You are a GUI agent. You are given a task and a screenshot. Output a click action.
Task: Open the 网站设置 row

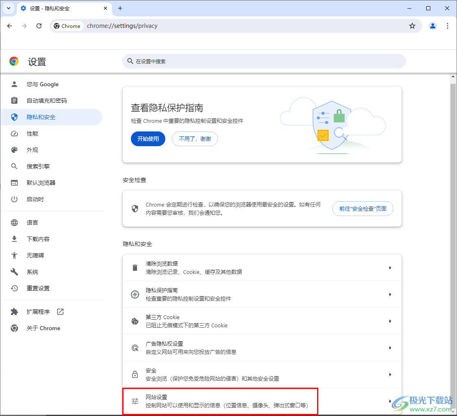point(262,401)
